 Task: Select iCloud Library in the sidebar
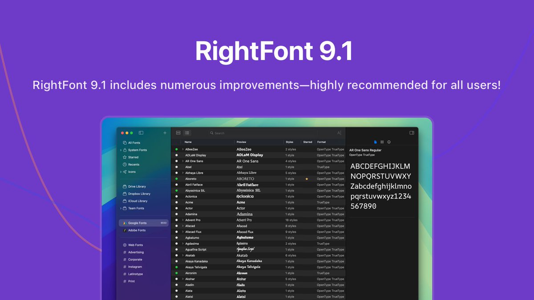pos(143,201)
